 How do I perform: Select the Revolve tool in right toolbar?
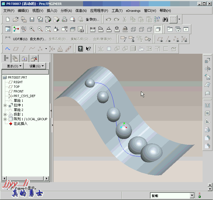(207, 69)
